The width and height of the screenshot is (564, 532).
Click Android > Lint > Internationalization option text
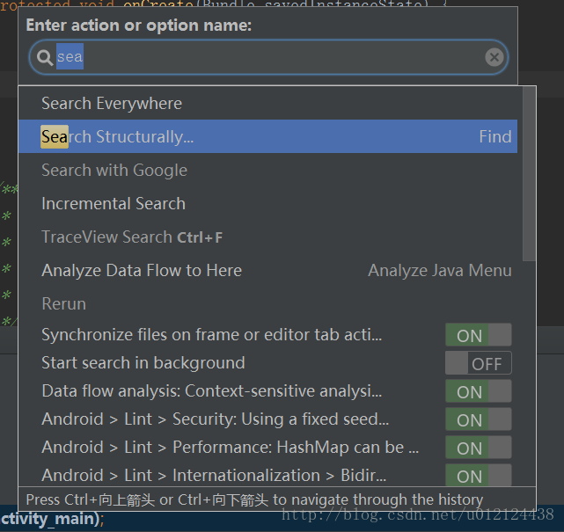click(214, 475)
